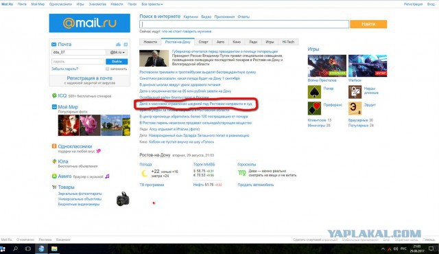Viewport: 439px width, 254px height.
Task: Open the Игры news tab
Action: pyautogui.click(x=270, y=42)
